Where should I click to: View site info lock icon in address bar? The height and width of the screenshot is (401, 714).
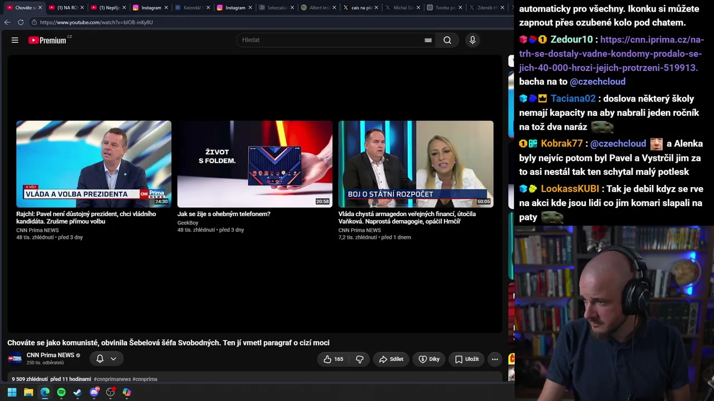click(34, 22)
